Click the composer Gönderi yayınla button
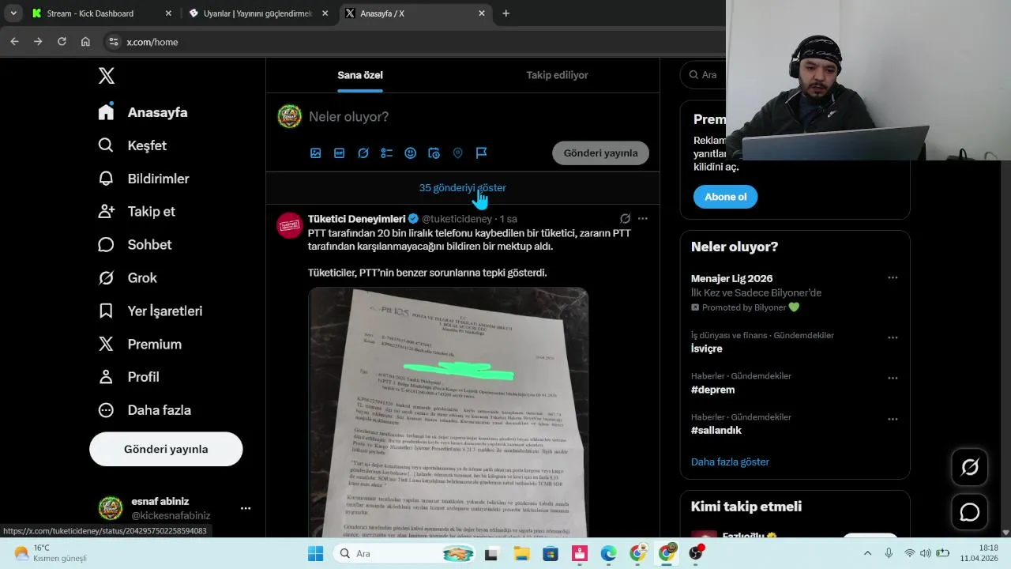Image resolution: width=1011 pixels, height=569 pixels. pos(600,153)
